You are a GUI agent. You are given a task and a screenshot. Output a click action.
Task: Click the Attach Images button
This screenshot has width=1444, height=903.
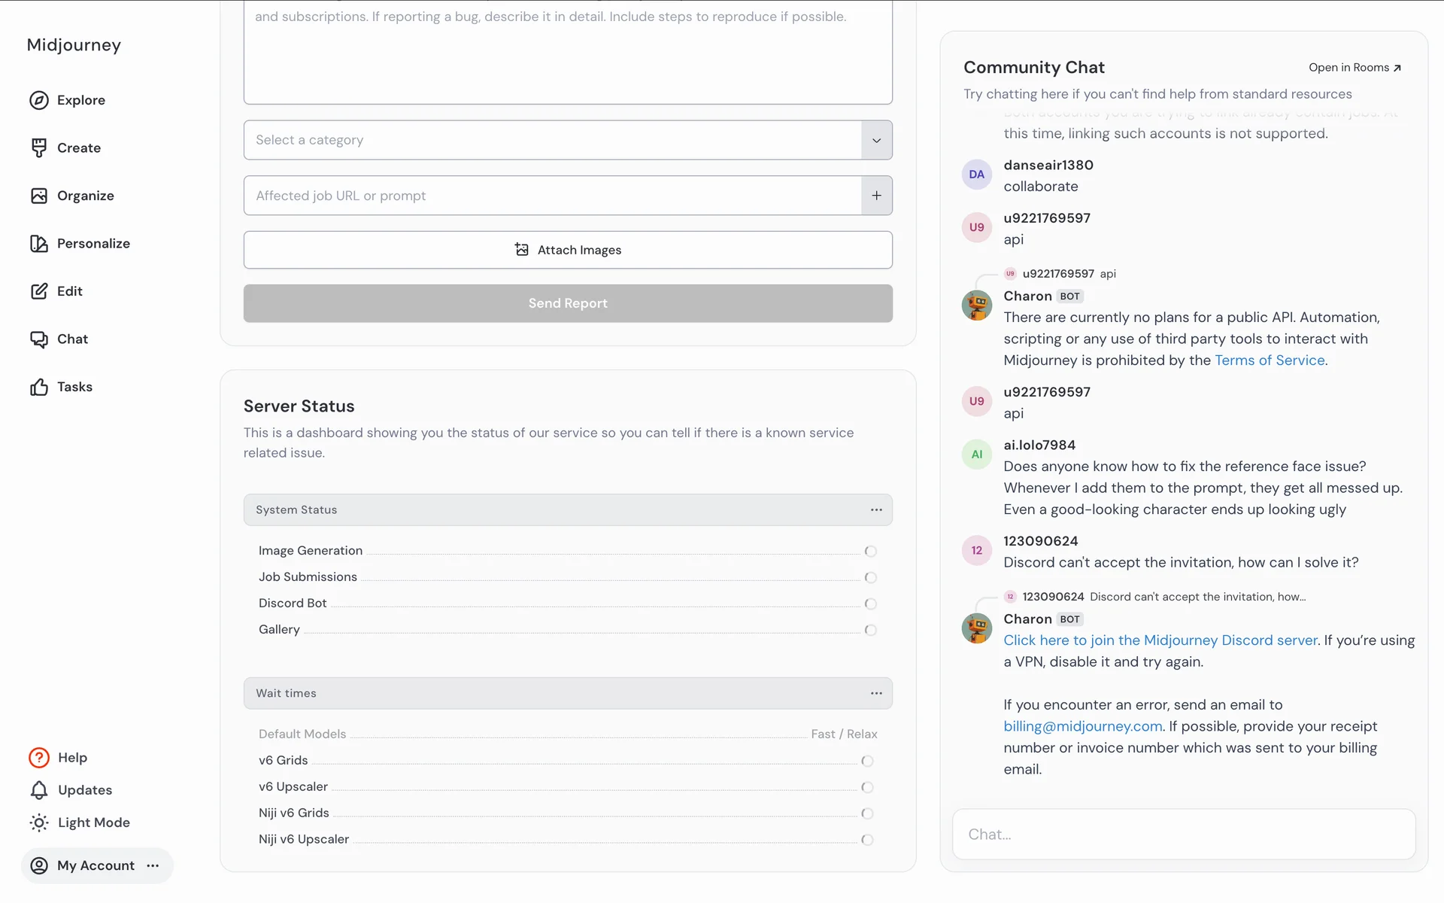pos(568,250)
